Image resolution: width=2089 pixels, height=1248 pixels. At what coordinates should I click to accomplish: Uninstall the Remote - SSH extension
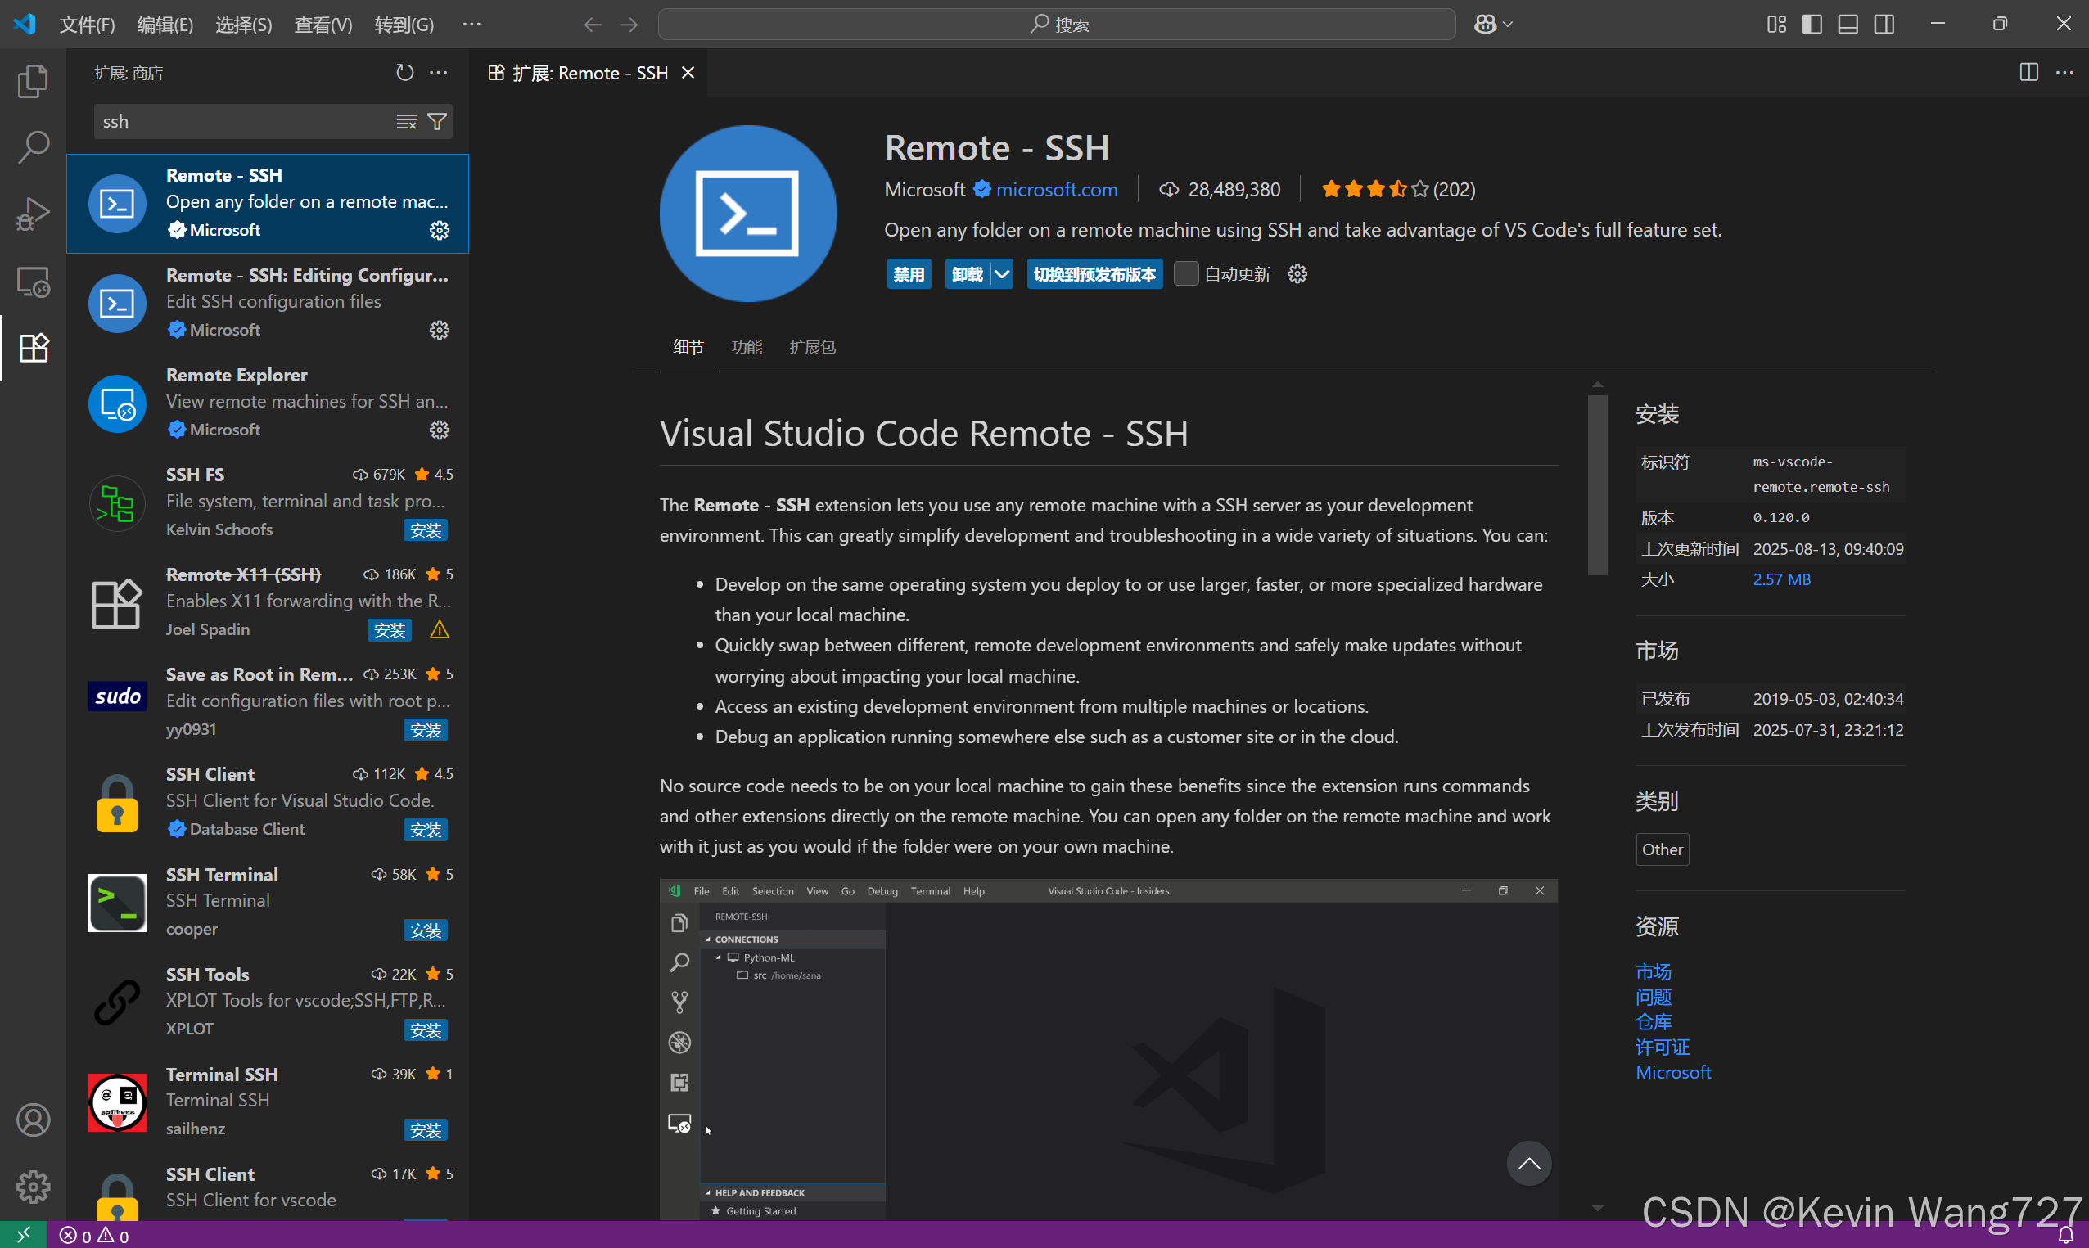[967, 274]
